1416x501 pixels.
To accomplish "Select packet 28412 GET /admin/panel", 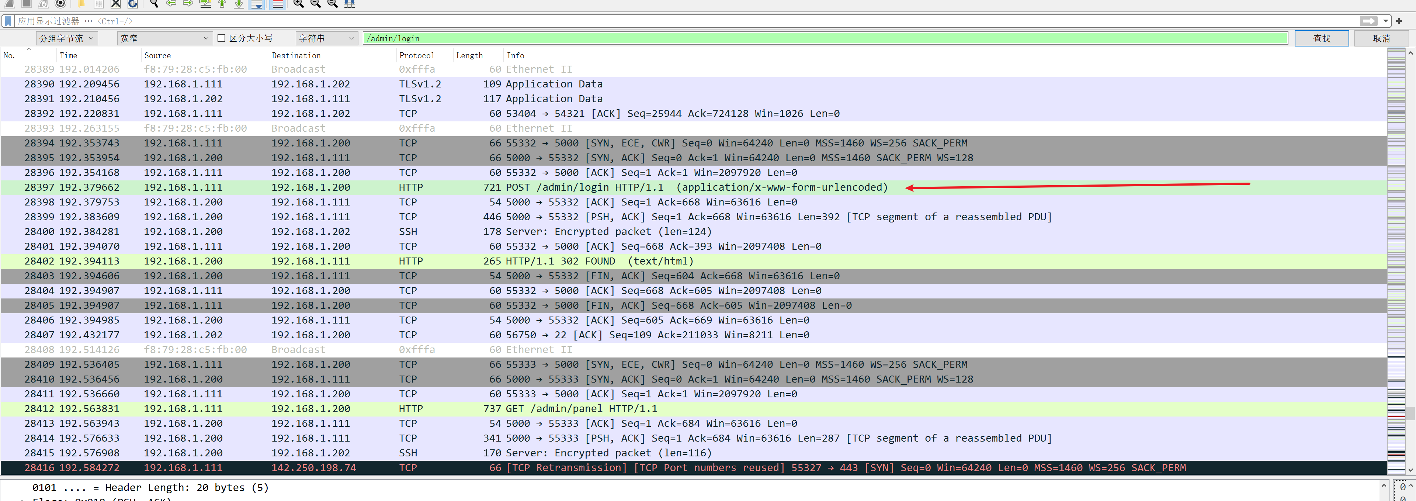I will [x=693, y=409].
